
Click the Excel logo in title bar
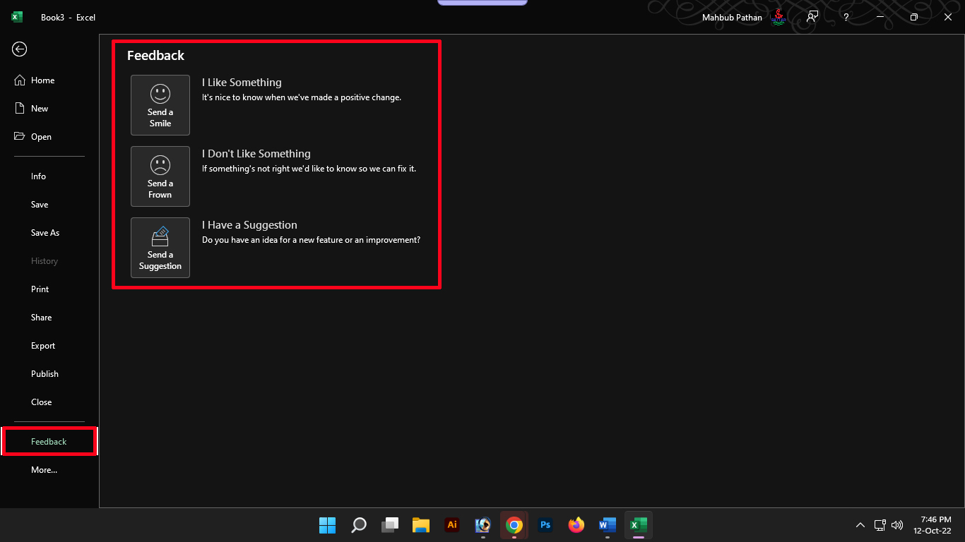pyautogui.click(x=17, y=17)
